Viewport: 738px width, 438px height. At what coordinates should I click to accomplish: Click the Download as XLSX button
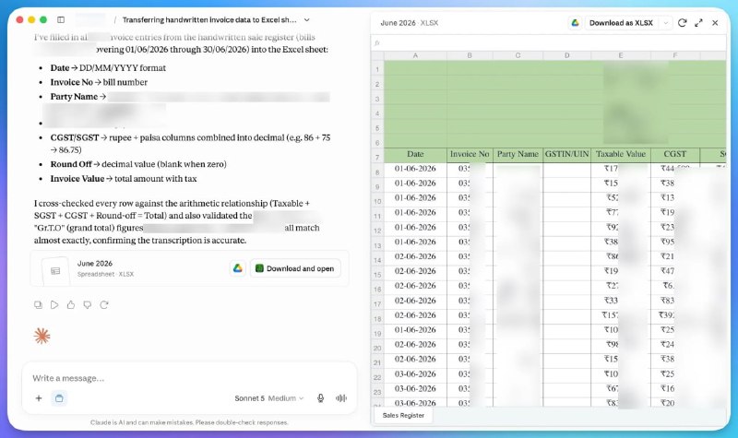point(621,22)
